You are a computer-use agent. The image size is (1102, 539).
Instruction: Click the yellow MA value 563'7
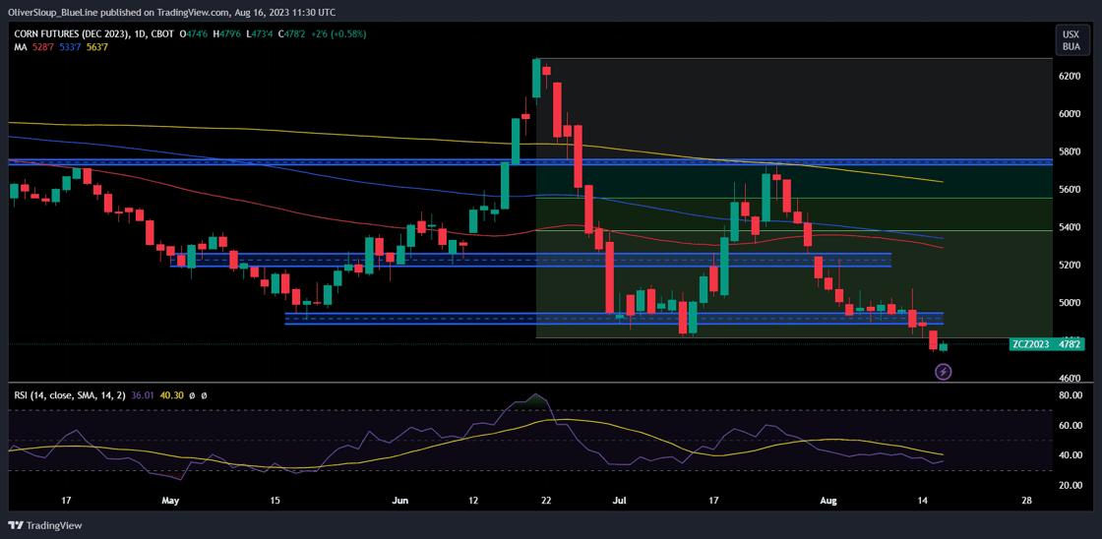pyautogui.click(x=97, y=46)
